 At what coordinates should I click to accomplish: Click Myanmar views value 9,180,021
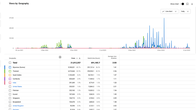point(71,67)
